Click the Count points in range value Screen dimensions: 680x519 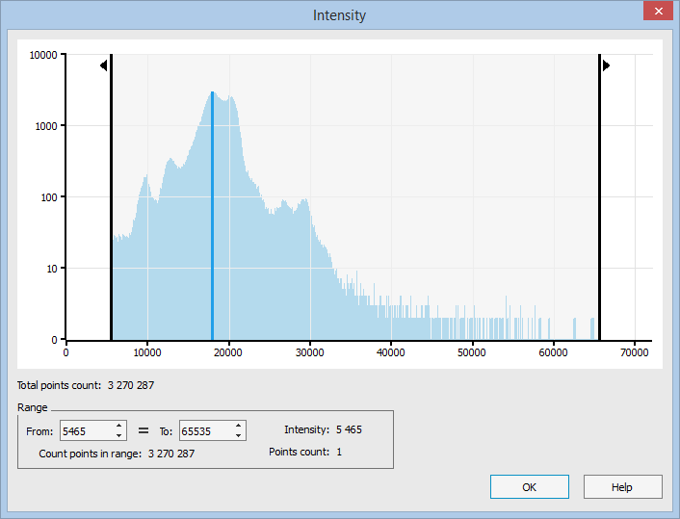[171, 454]
